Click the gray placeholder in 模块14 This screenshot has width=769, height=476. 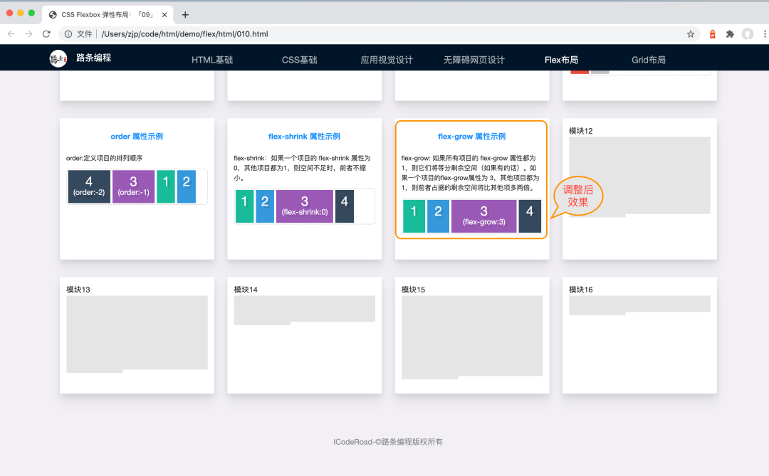tap(305, 310)
